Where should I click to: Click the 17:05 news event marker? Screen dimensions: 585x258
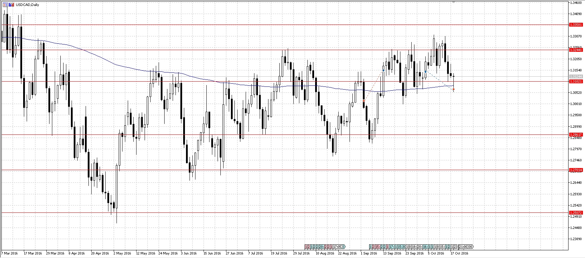point(337,246)
